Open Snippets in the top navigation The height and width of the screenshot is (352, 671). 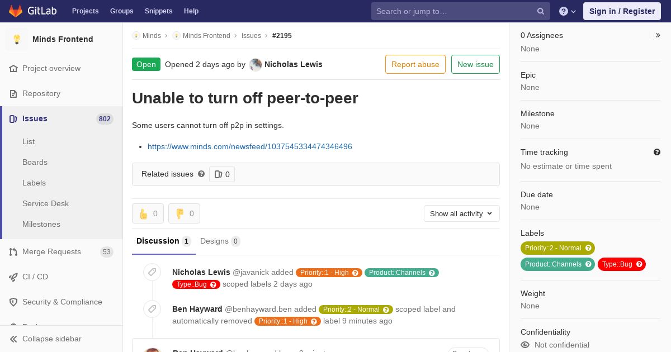pyautogui.click(x=159, y=11)
